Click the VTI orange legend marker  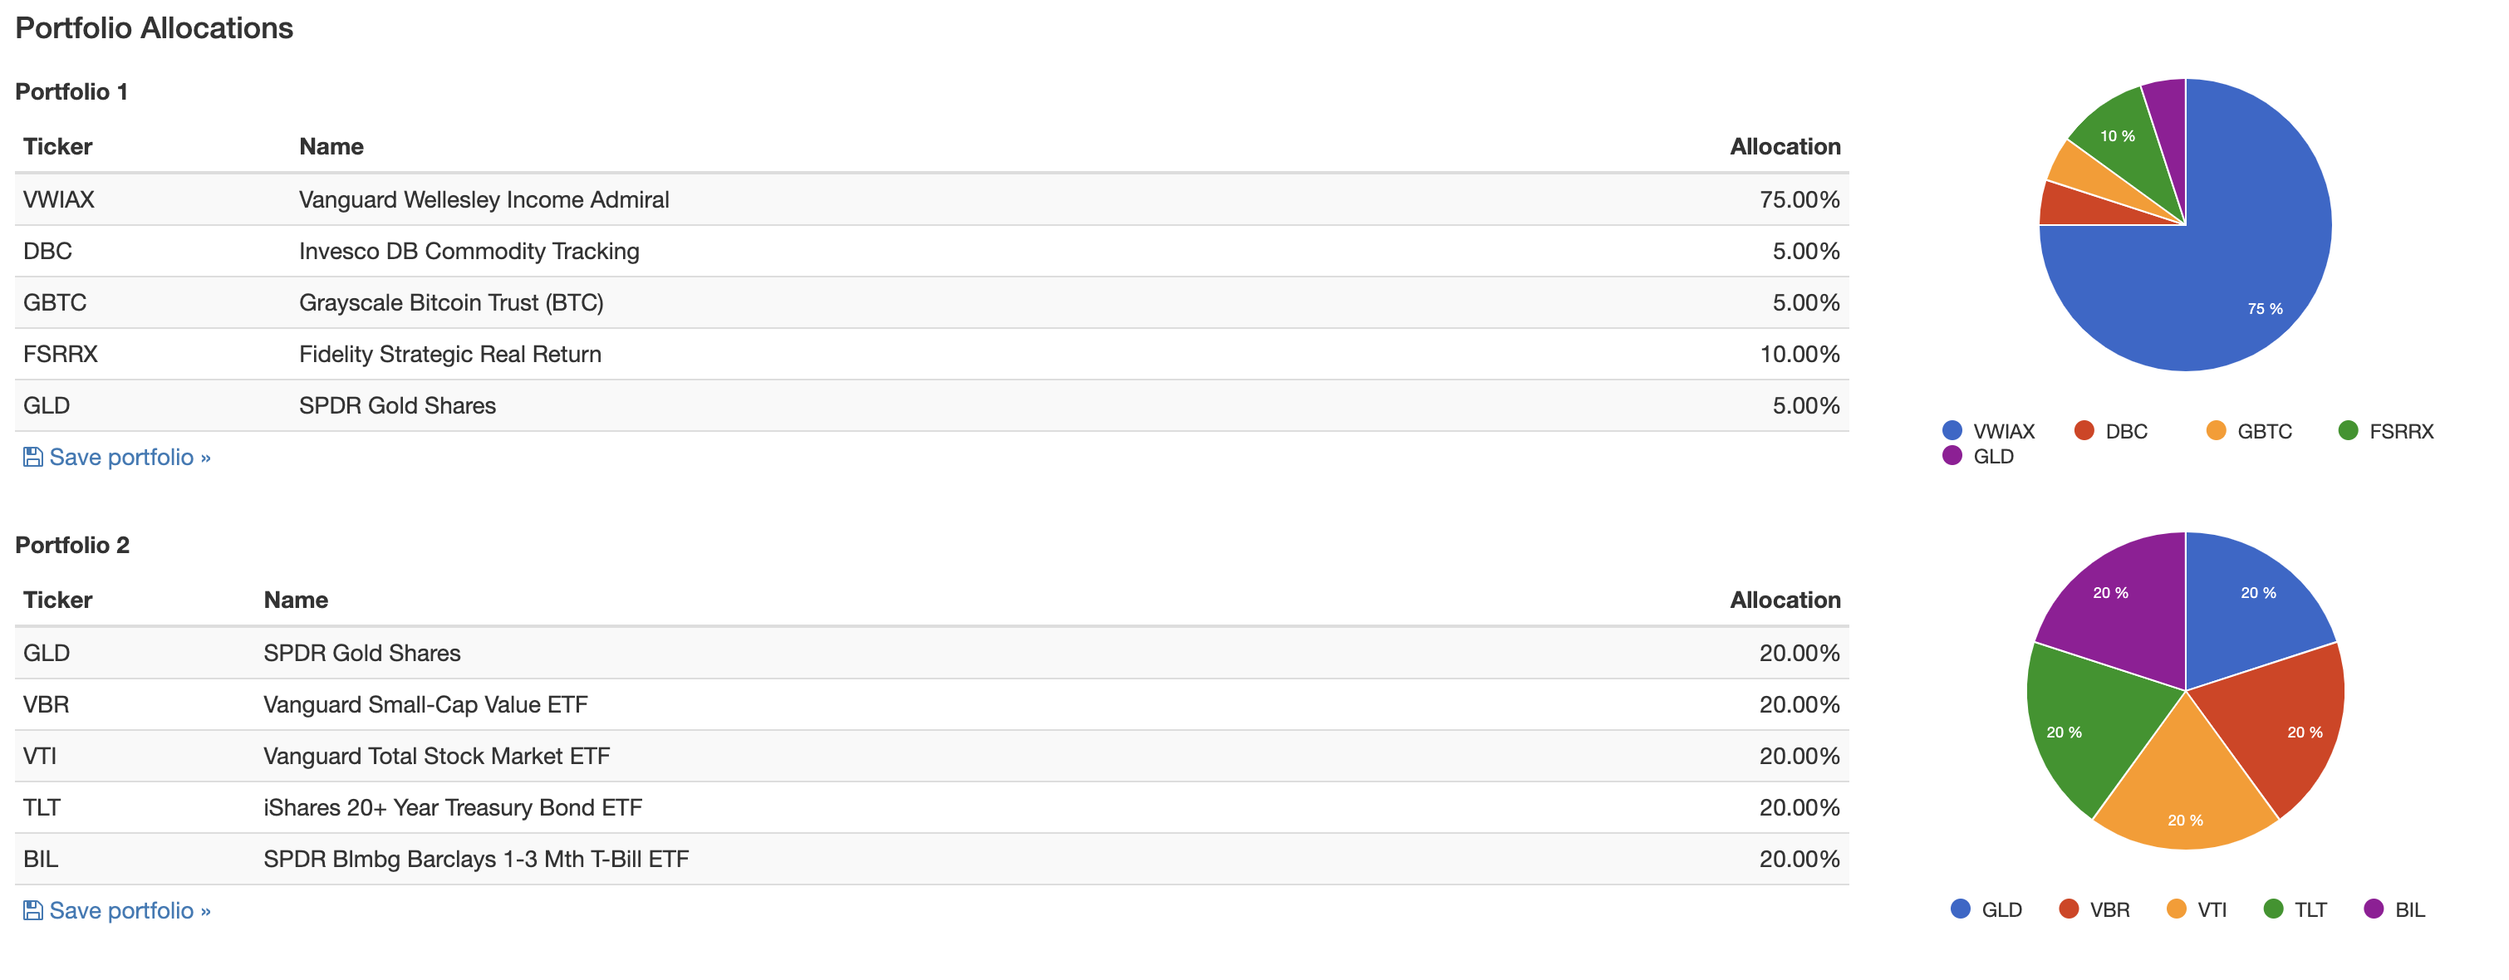point(2176,909)
